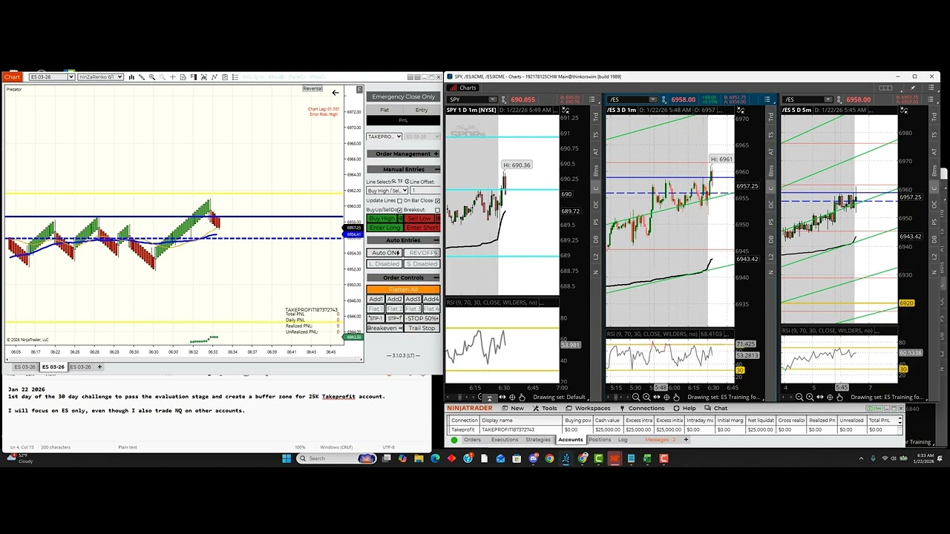The image size is (950, 534).
Task: Switch to the Executions tab
Action: [x=505, y=440]
